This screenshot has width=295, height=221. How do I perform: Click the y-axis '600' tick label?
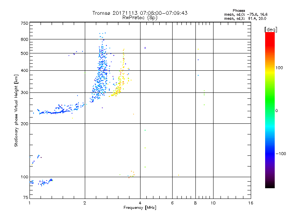click(x=24, y=39)
